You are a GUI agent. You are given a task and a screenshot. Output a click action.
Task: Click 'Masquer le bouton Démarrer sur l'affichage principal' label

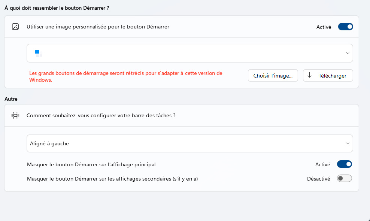[91, 164]
